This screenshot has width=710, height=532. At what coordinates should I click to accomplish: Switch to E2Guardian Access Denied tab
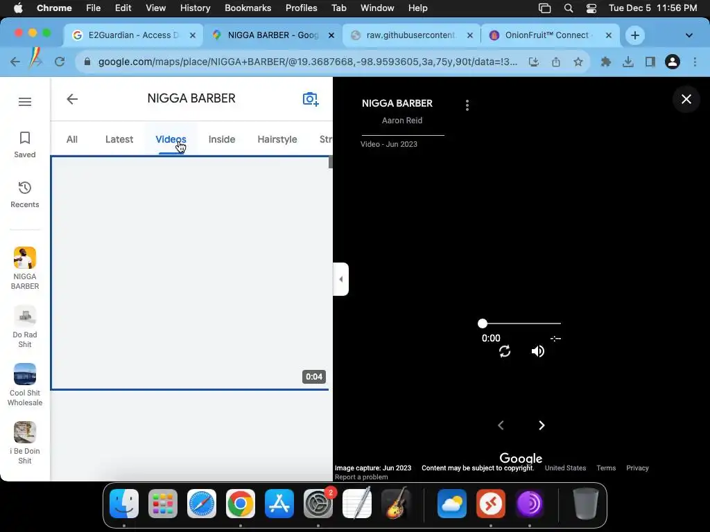click(x=134, y=35)
